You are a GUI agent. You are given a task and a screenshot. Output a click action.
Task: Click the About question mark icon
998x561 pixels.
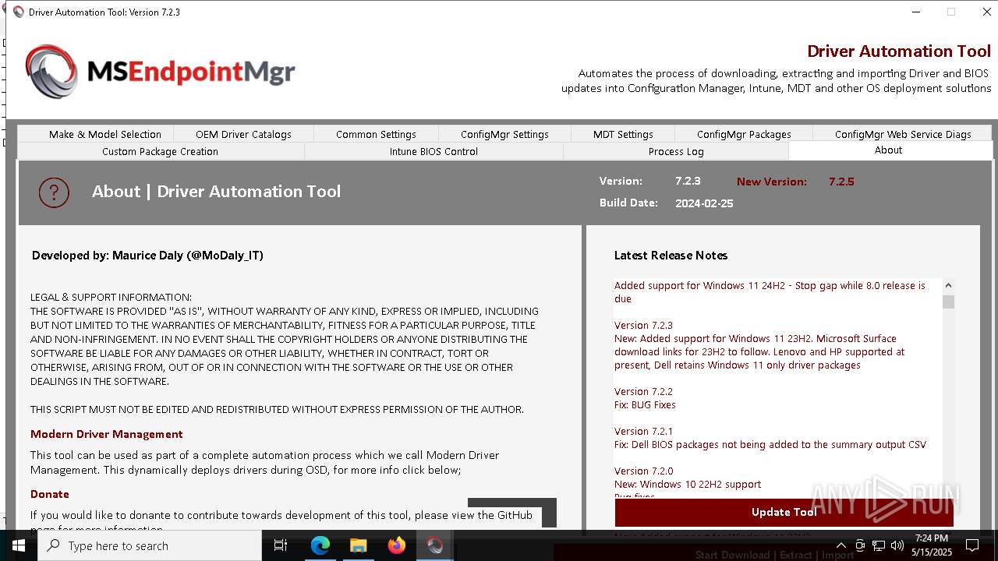[x=54, y=192]
